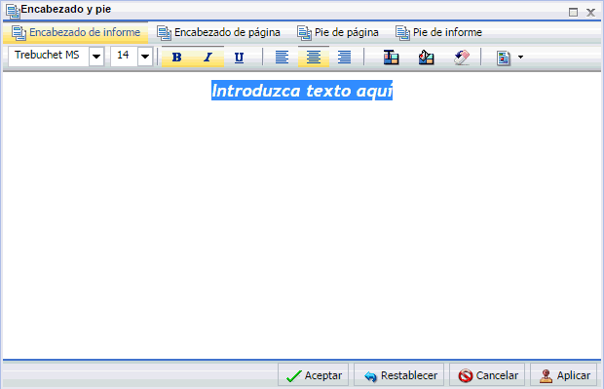This screenshot has height=389, width=604.
Task: Click the eraser clear formatting icon
Action: (462, 58)
